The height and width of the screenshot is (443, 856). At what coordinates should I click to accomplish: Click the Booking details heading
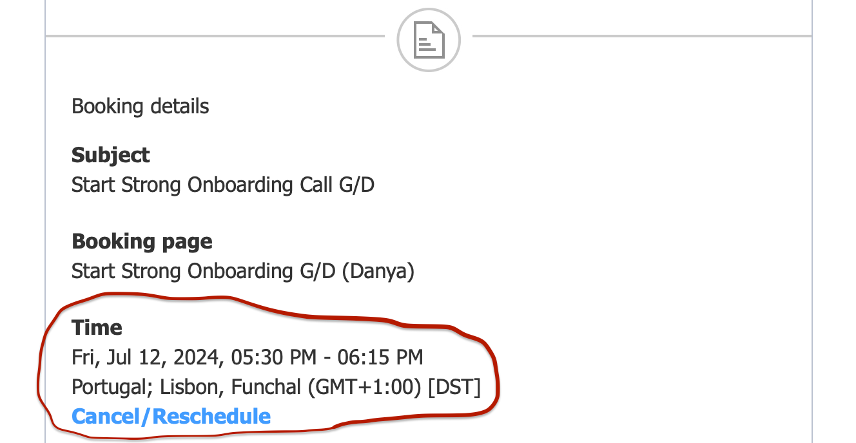(x=140, y=106)
